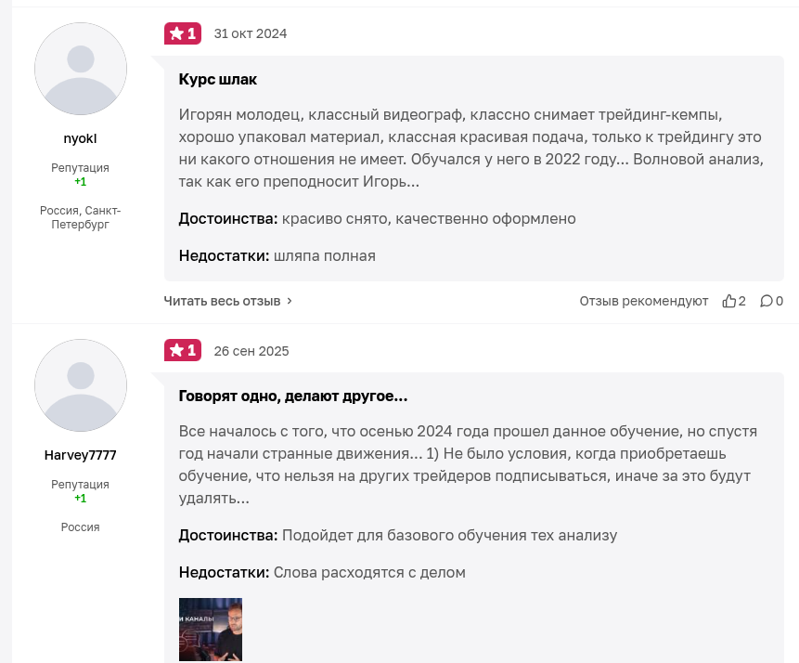Click comment bubble icon on nyokl's review
Image resolution: width=799 pixels, height=663 pixels.
pos(767,301)
